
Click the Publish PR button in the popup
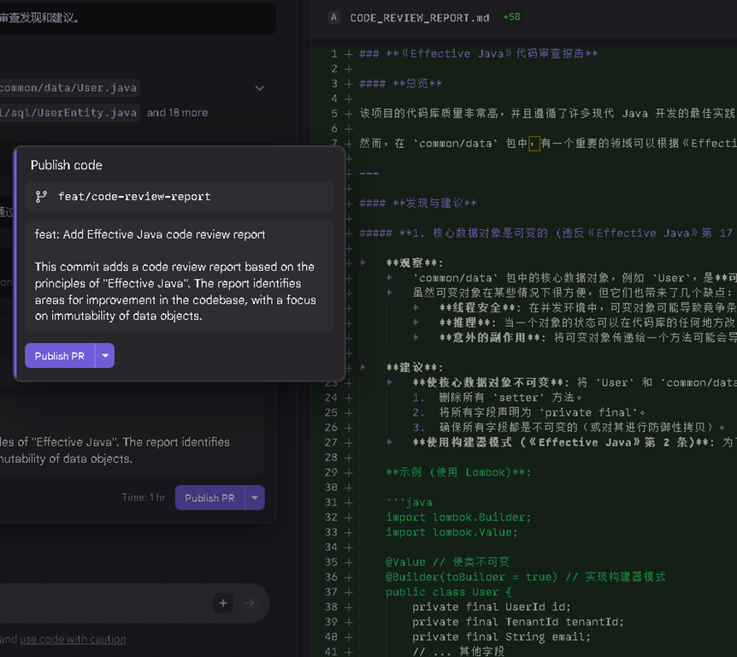(x=60, y=356)
